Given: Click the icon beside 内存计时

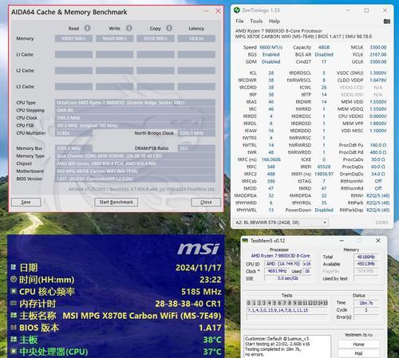Looking at the screenshot, I should click(x=14, y=303).
